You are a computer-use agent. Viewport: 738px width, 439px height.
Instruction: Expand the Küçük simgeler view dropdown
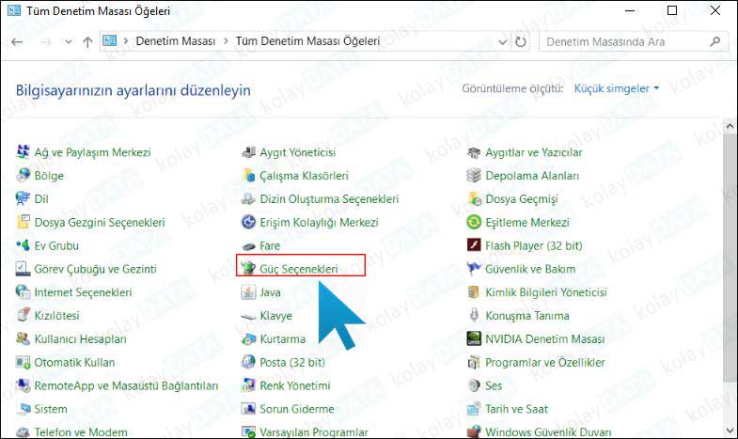pos(617,88)
